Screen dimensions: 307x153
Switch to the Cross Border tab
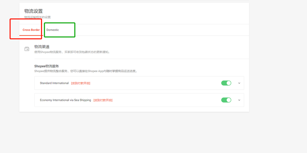[31, 30]
